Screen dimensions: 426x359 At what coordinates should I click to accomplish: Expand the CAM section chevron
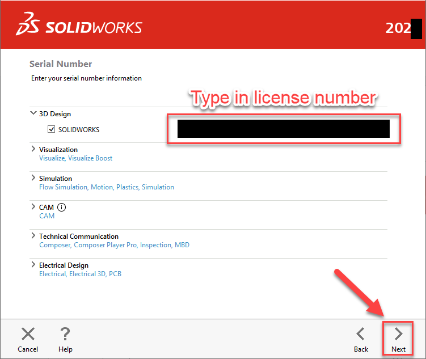(x=33, y=206)
